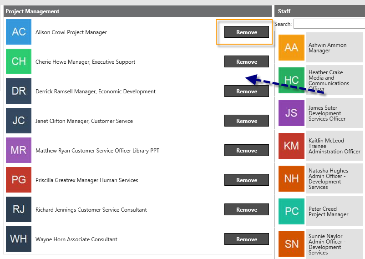The image size is (365, 259).
Task: Select the teal PC staff avatar
Action: coord(291,212)
